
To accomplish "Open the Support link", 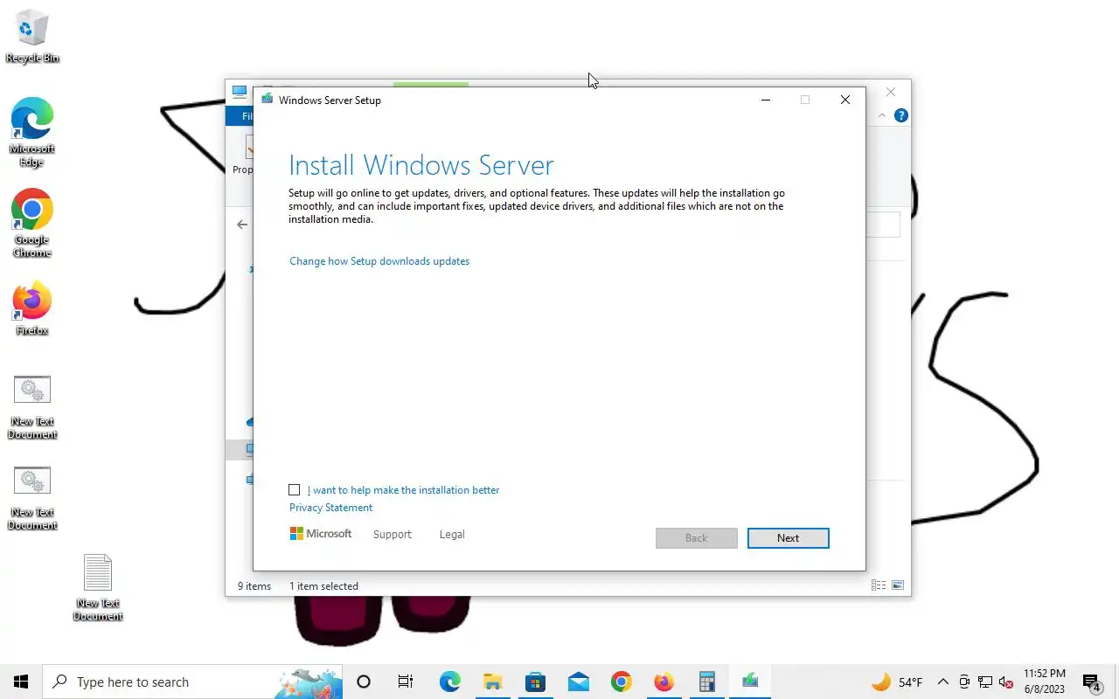I will tap(392, 535).
